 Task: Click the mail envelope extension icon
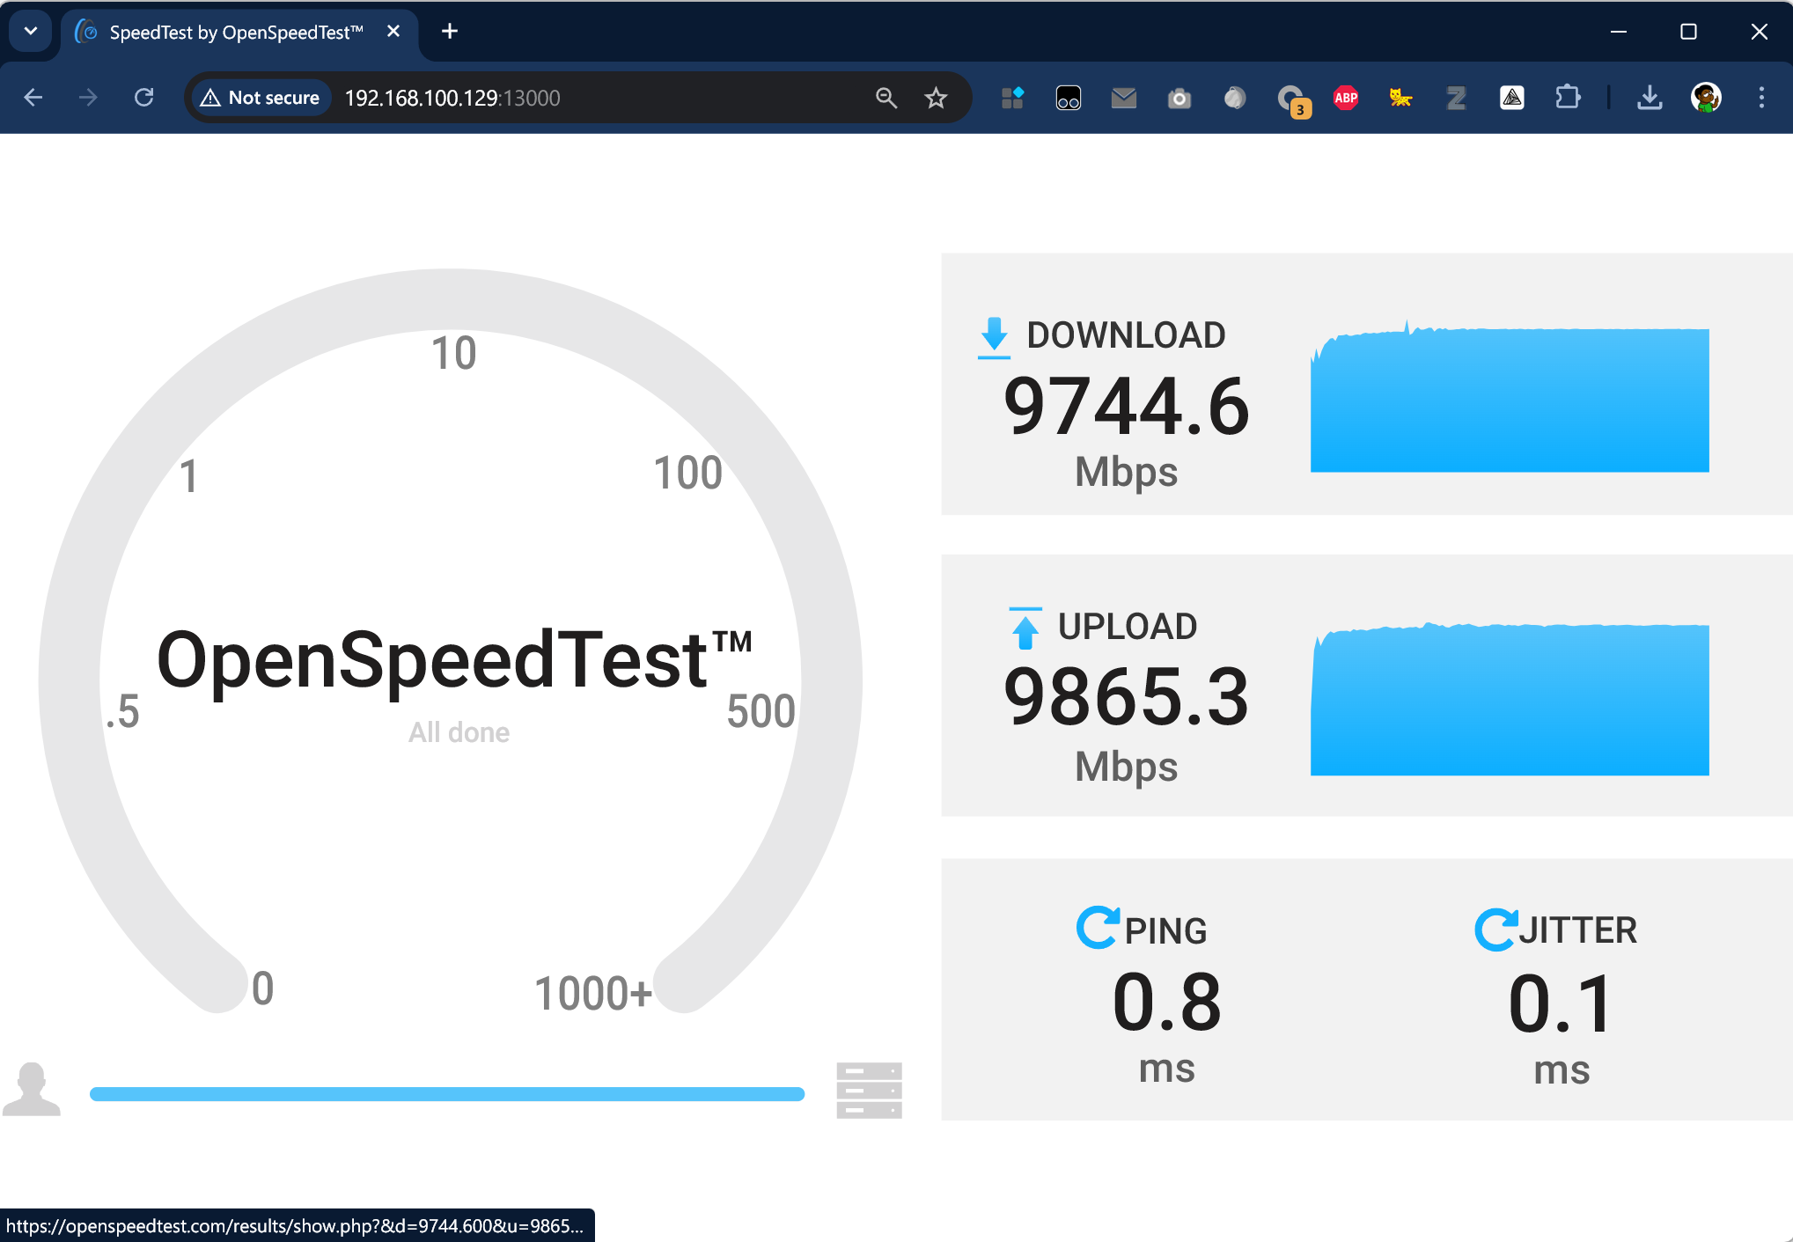tap(1124, 98)
